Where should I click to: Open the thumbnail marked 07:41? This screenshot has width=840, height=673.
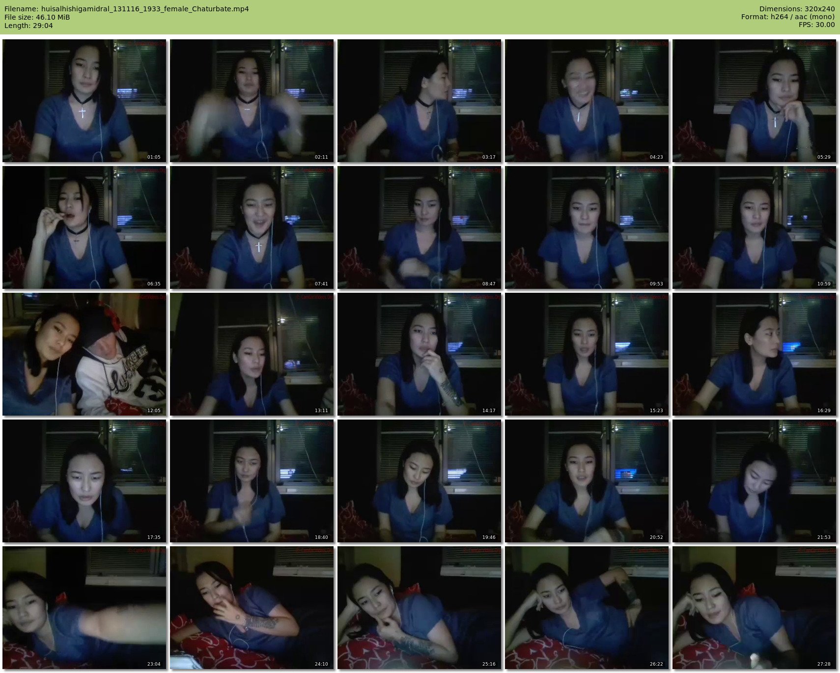252,227
